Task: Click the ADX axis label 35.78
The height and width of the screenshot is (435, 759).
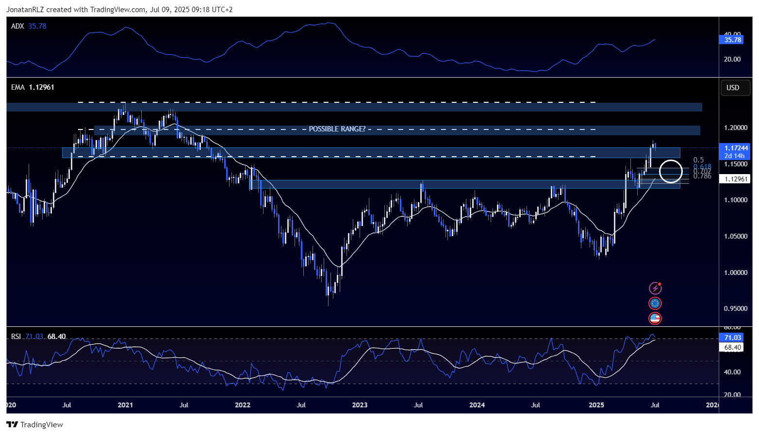Action: (x=732, y=40)
